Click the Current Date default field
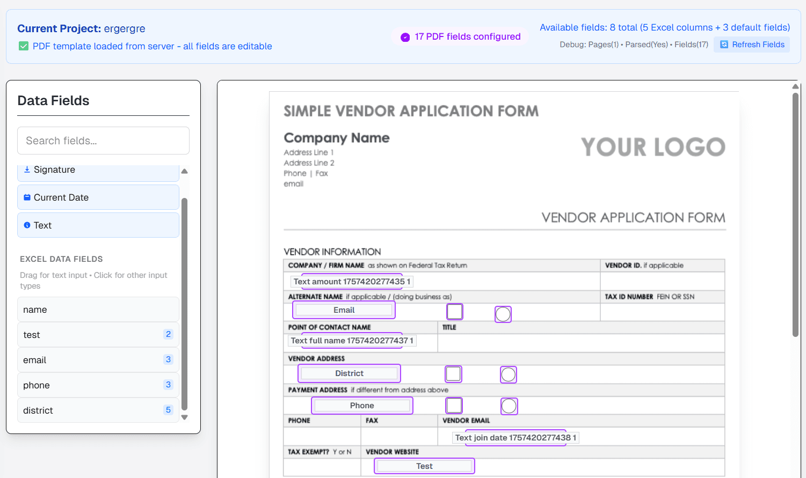This screenshot has width=806, height=478. click(98, 197)
